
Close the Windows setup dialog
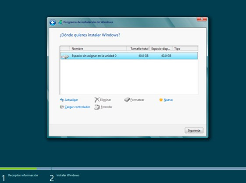click(x=202, y=19)
